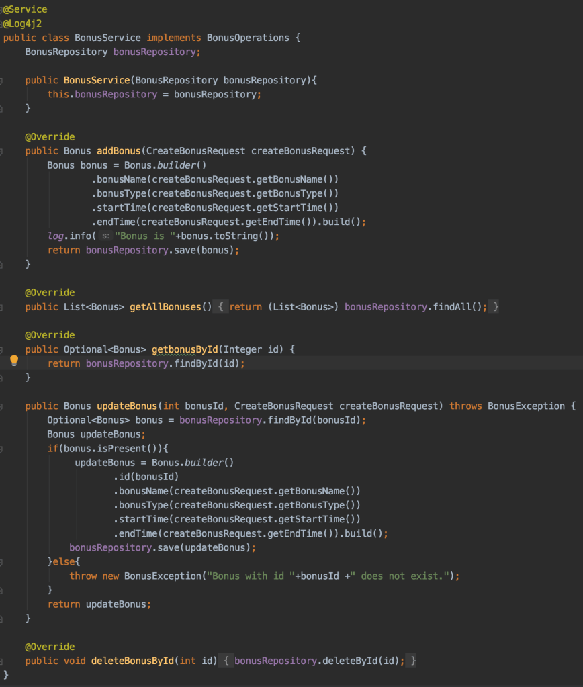Click the "Bonus is " string literal
This screenshot has height=687, width=583.
coord(145,236)
